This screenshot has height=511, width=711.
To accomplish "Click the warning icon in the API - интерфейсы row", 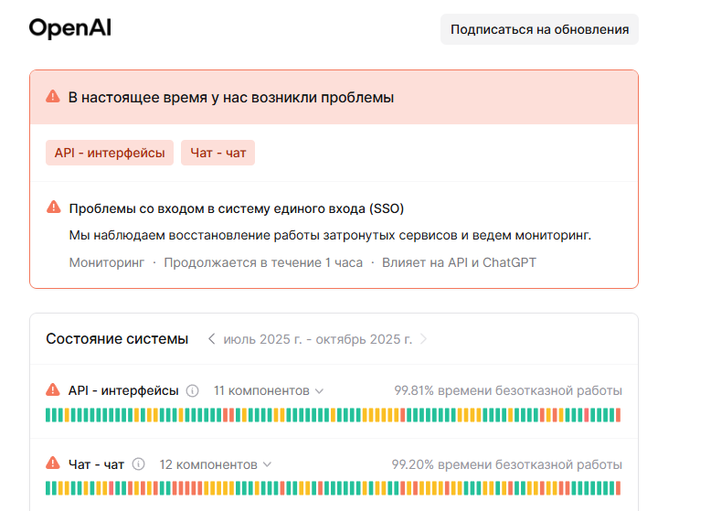I will [53, 390].
